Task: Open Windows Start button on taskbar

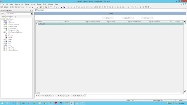Action: coord(2,103)
